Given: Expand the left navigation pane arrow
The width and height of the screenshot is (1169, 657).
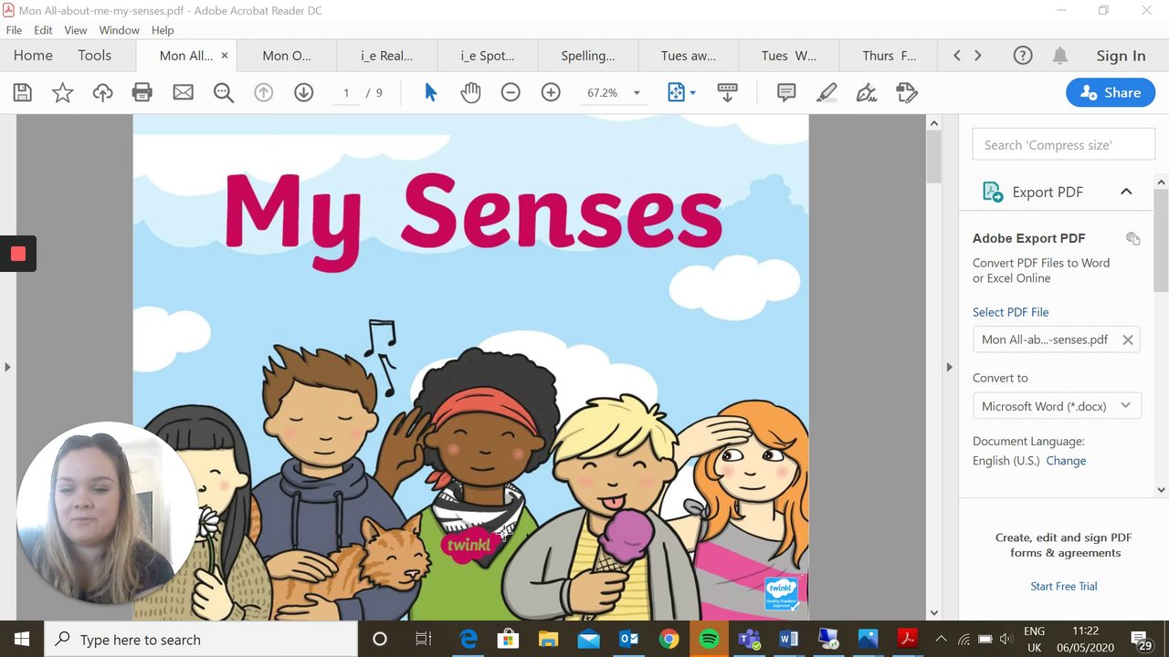Looking at the screenshot, I should click(x=7, y=367).
